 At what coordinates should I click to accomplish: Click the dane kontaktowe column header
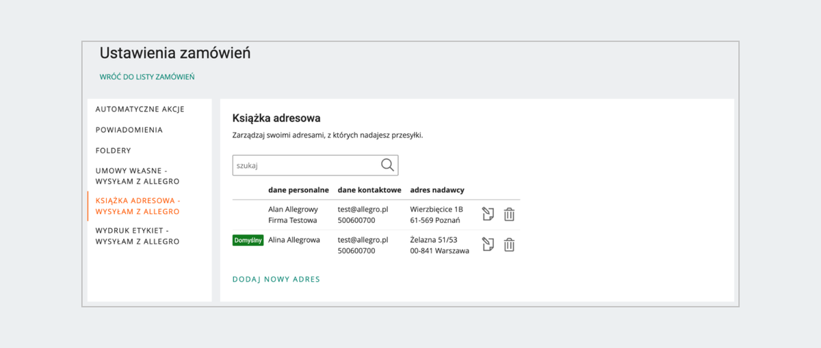click(369, 189)
